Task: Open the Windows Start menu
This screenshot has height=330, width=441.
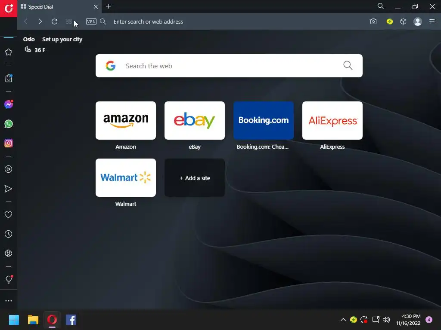Action: pyautogui.click(x=14, y=320)
